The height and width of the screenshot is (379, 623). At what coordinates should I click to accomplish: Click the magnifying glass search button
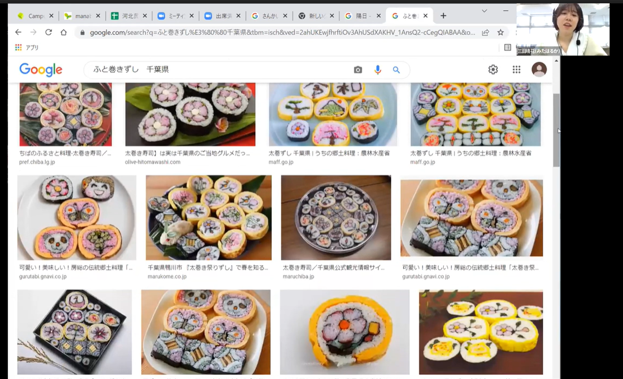point(396,70)
